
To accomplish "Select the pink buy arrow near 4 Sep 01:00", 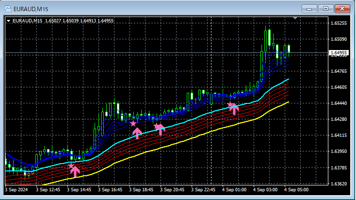I will [x=234, y=109].
